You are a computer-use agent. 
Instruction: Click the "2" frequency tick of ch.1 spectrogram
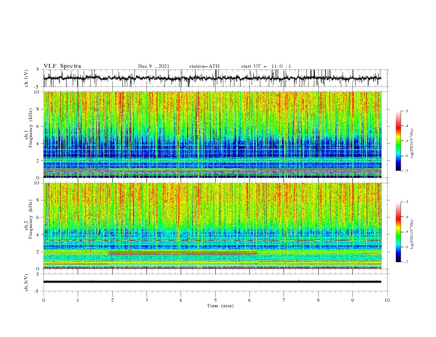pyautogui.click(x=39, y=160)
